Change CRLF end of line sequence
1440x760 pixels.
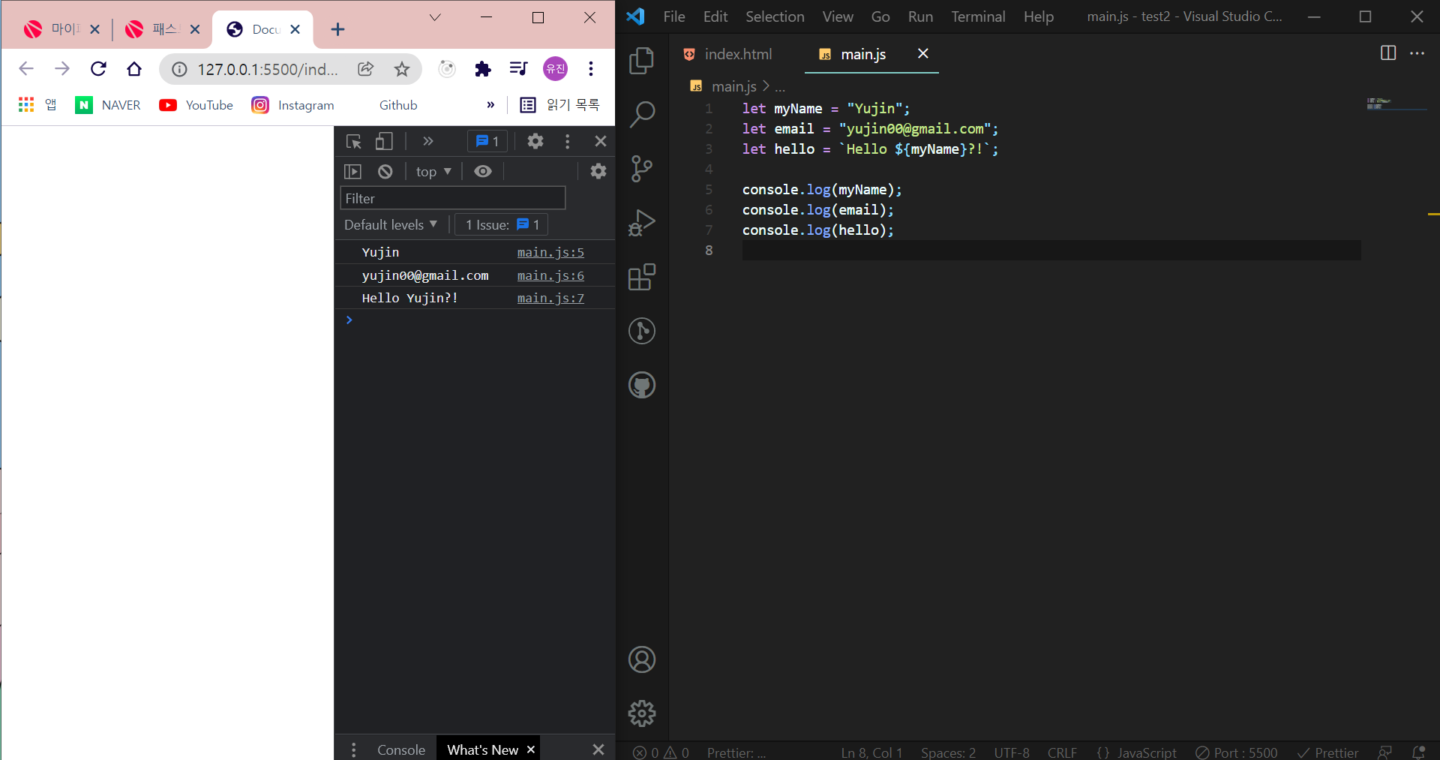[x=1062, y=752]
